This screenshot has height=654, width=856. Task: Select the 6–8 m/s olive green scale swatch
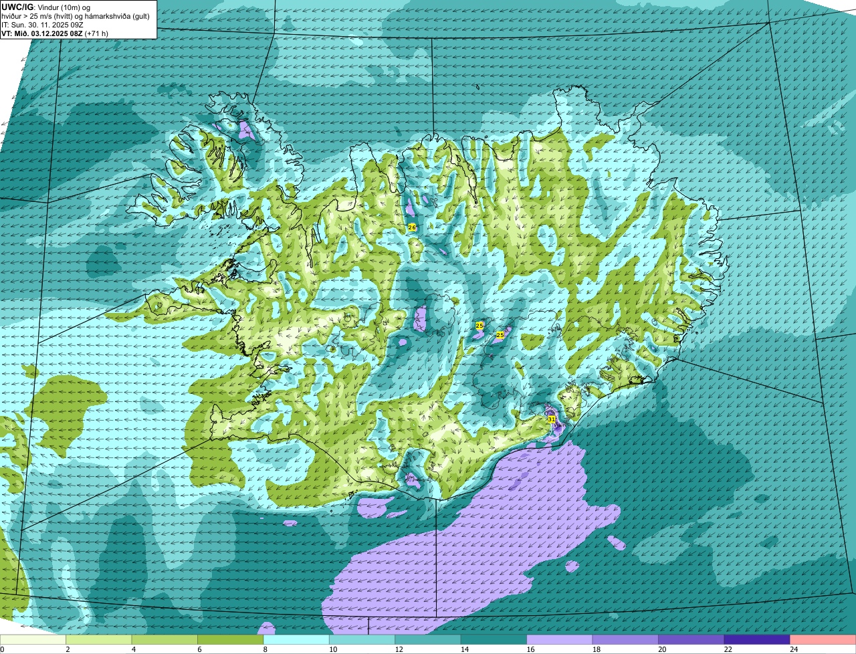tap(231, 639)
